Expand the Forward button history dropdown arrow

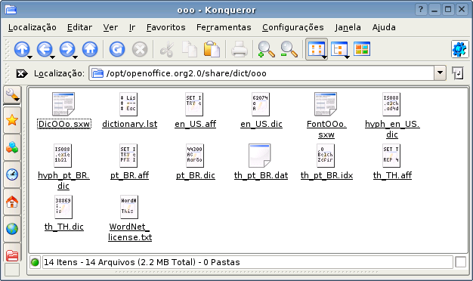pos(75,57)
